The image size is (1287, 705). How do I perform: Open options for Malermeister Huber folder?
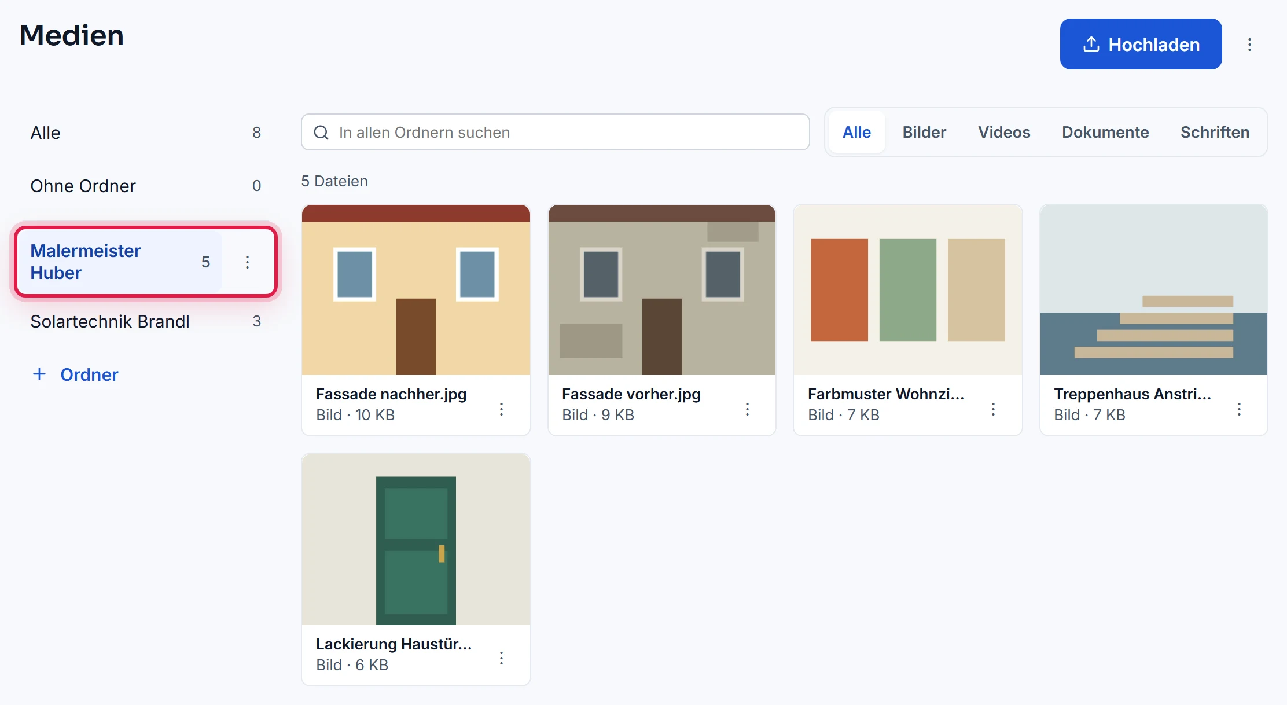[247, 262]
